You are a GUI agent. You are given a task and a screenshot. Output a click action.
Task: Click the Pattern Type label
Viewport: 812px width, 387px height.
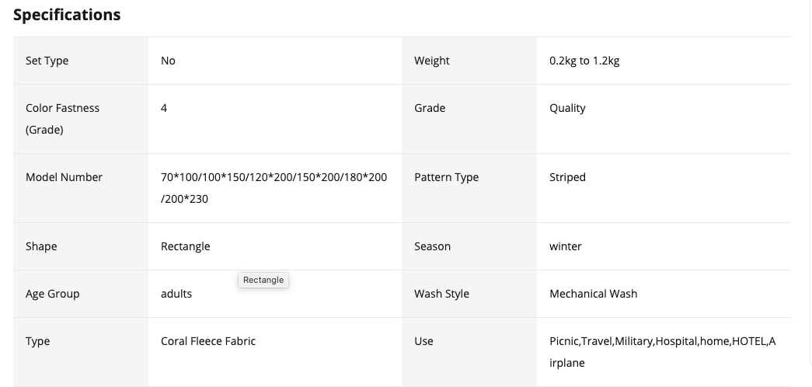[x=446, y=177]
